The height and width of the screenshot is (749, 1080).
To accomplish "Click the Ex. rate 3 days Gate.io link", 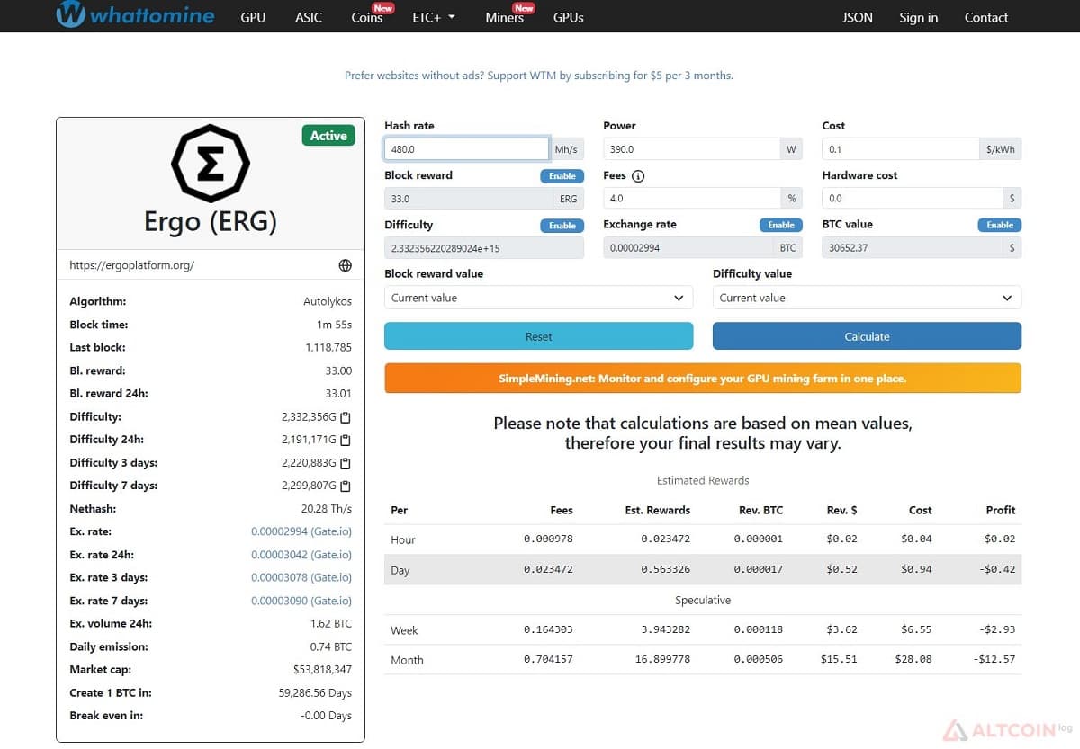I will pos(301,578).
